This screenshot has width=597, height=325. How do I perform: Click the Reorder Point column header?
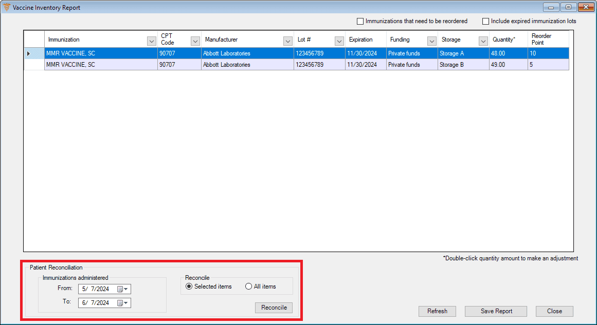coord(548,40)
